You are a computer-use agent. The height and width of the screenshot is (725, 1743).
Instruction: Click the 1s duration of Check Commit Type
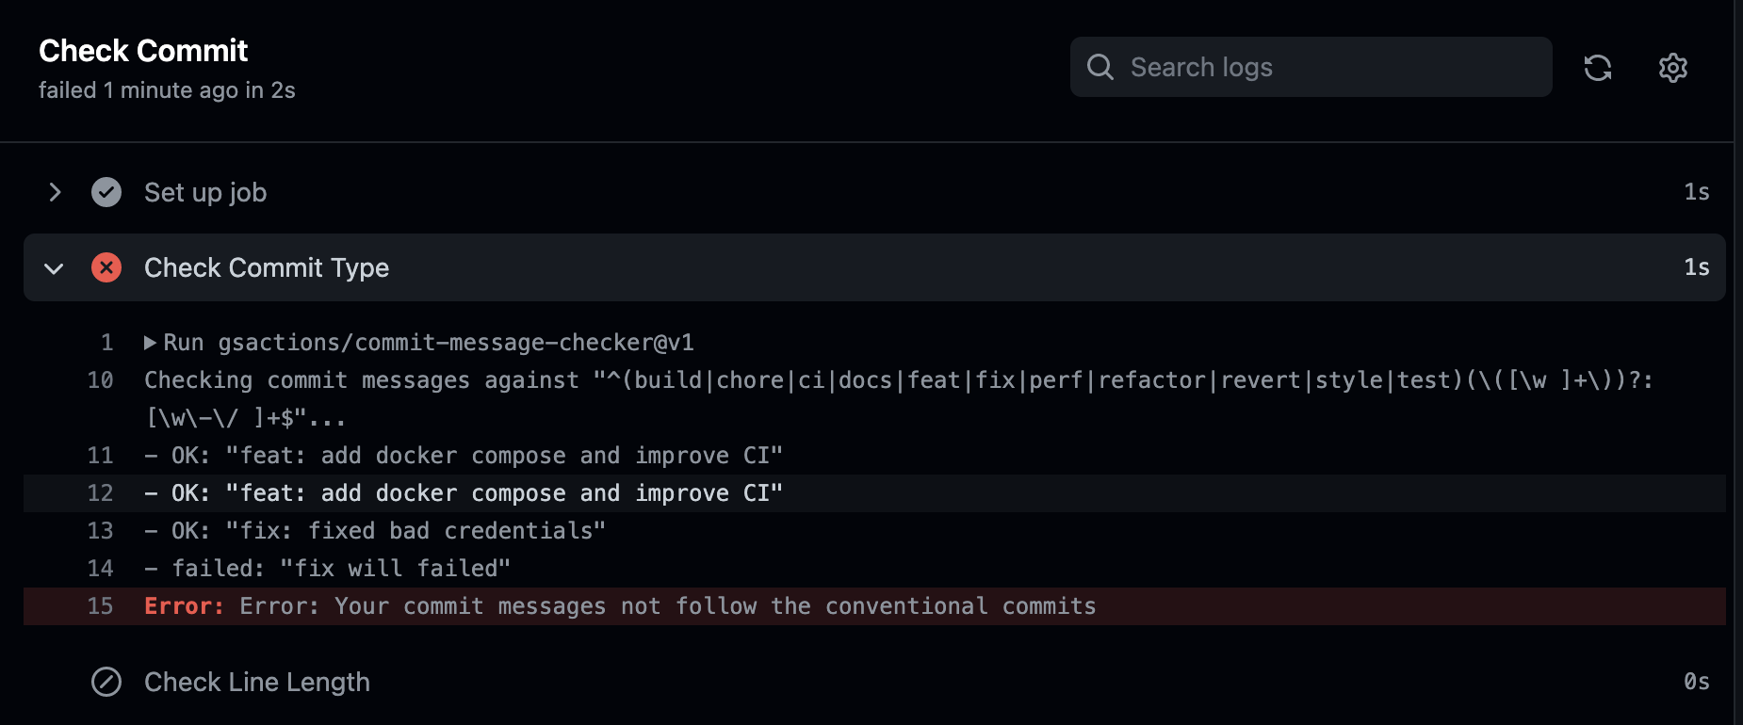click(x=1697, y=267)
